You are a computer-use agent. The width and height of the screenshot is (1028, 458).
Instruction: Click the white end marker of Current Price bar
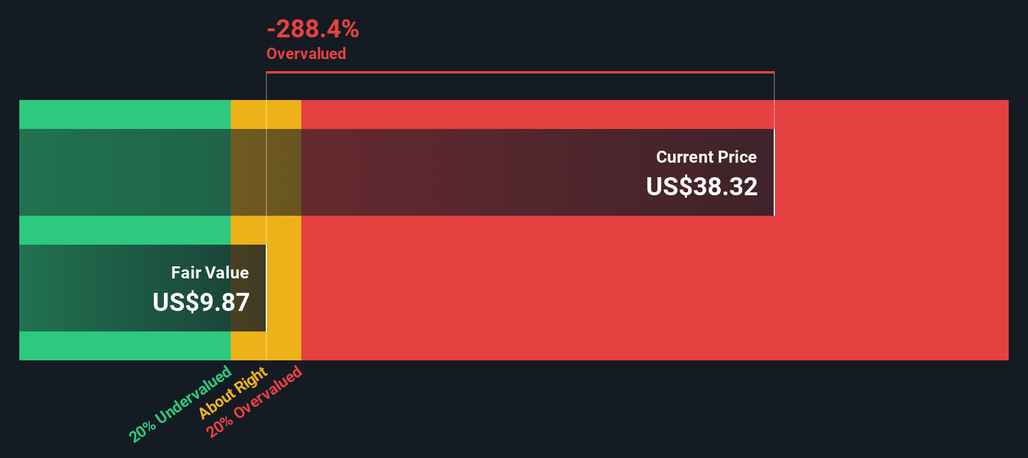pos(774,172)
